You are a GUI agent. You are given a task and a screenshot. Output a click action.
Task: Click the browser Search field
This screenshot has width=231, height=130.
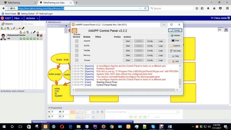click(x=172, y=8)
